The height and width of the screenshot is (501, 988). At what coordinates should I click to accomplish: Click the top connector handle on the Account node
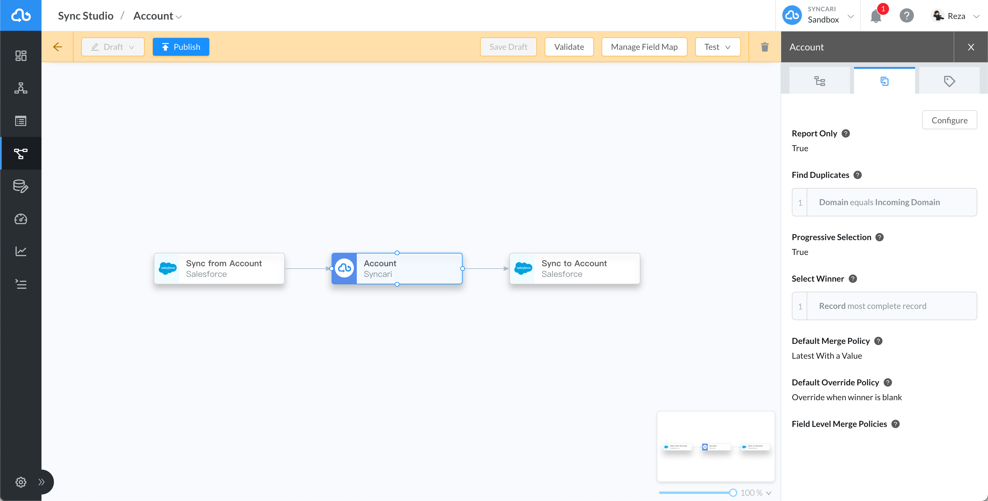[x=397, y=253]
